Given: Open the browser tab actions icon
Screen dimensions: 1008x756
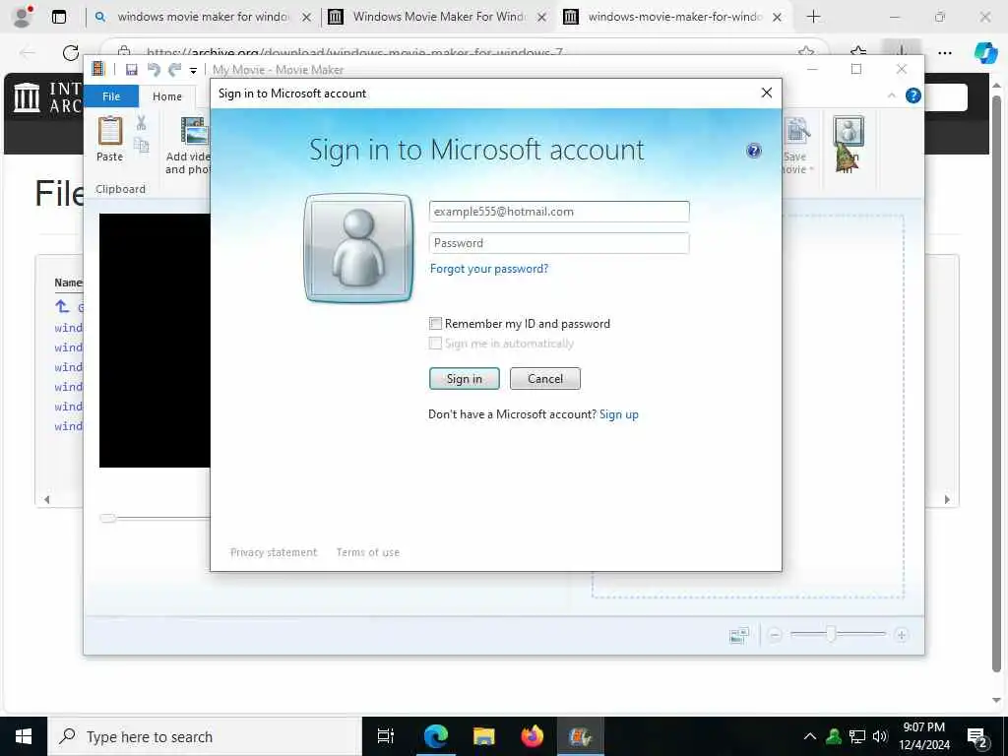Looking at the screenshot, I should [x=58, y=18].
